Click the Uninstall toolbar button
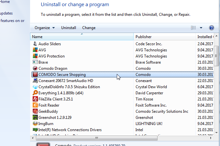220x146 pixels. [69, 28]
